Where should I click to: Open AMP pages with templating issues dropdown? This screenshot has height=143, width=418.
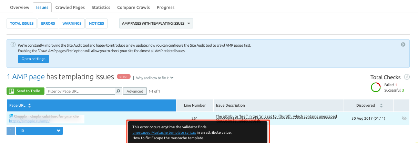tap(156, 23)
